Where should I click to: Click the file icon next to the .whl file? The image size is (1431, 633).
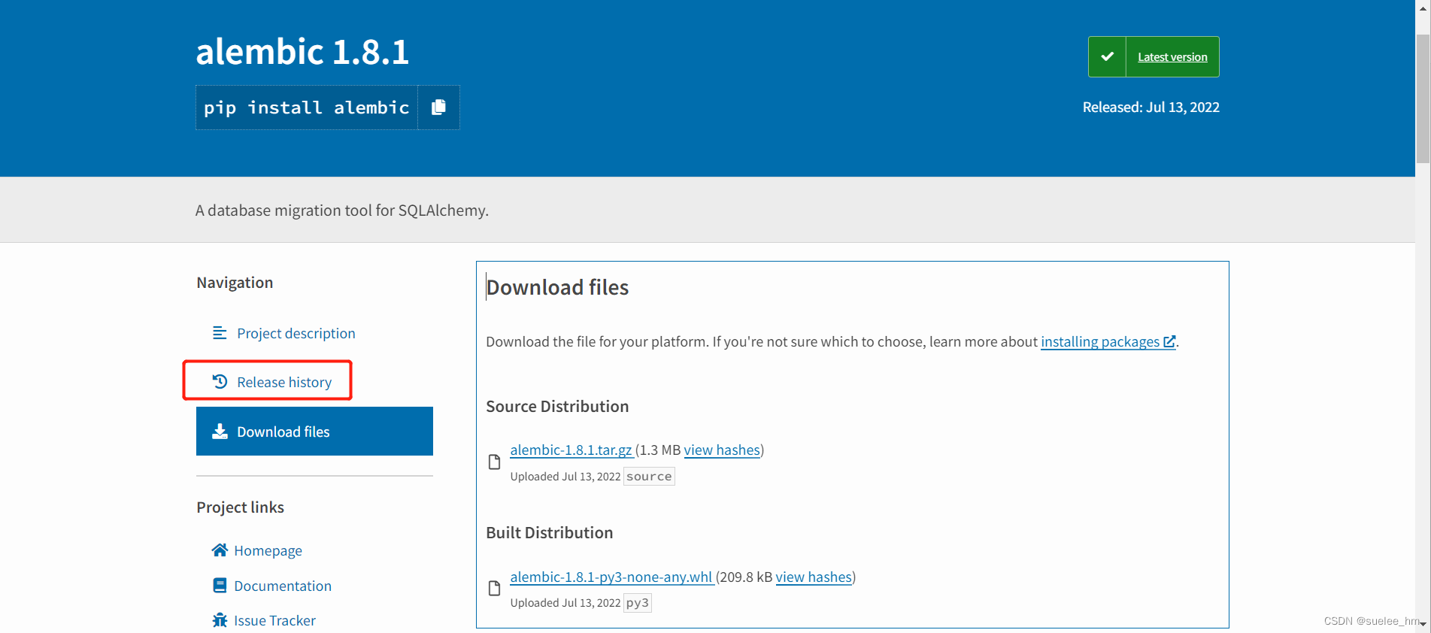click(x=494, y=588)
